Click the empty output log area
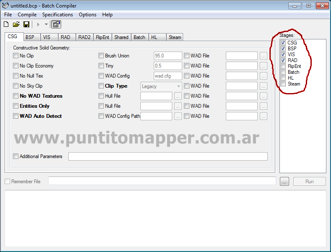Image resolution: width=331 pixels, height=252 pixels. pyautogui.click(x=165, y=218)
